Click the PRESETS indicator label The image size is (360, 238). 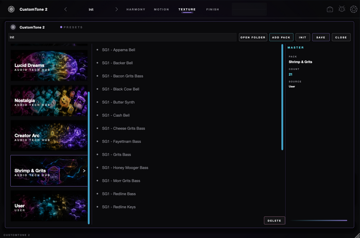pos(71,27)
